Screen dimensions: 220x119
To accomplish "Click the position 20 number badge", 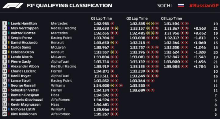I will [5, 114].
